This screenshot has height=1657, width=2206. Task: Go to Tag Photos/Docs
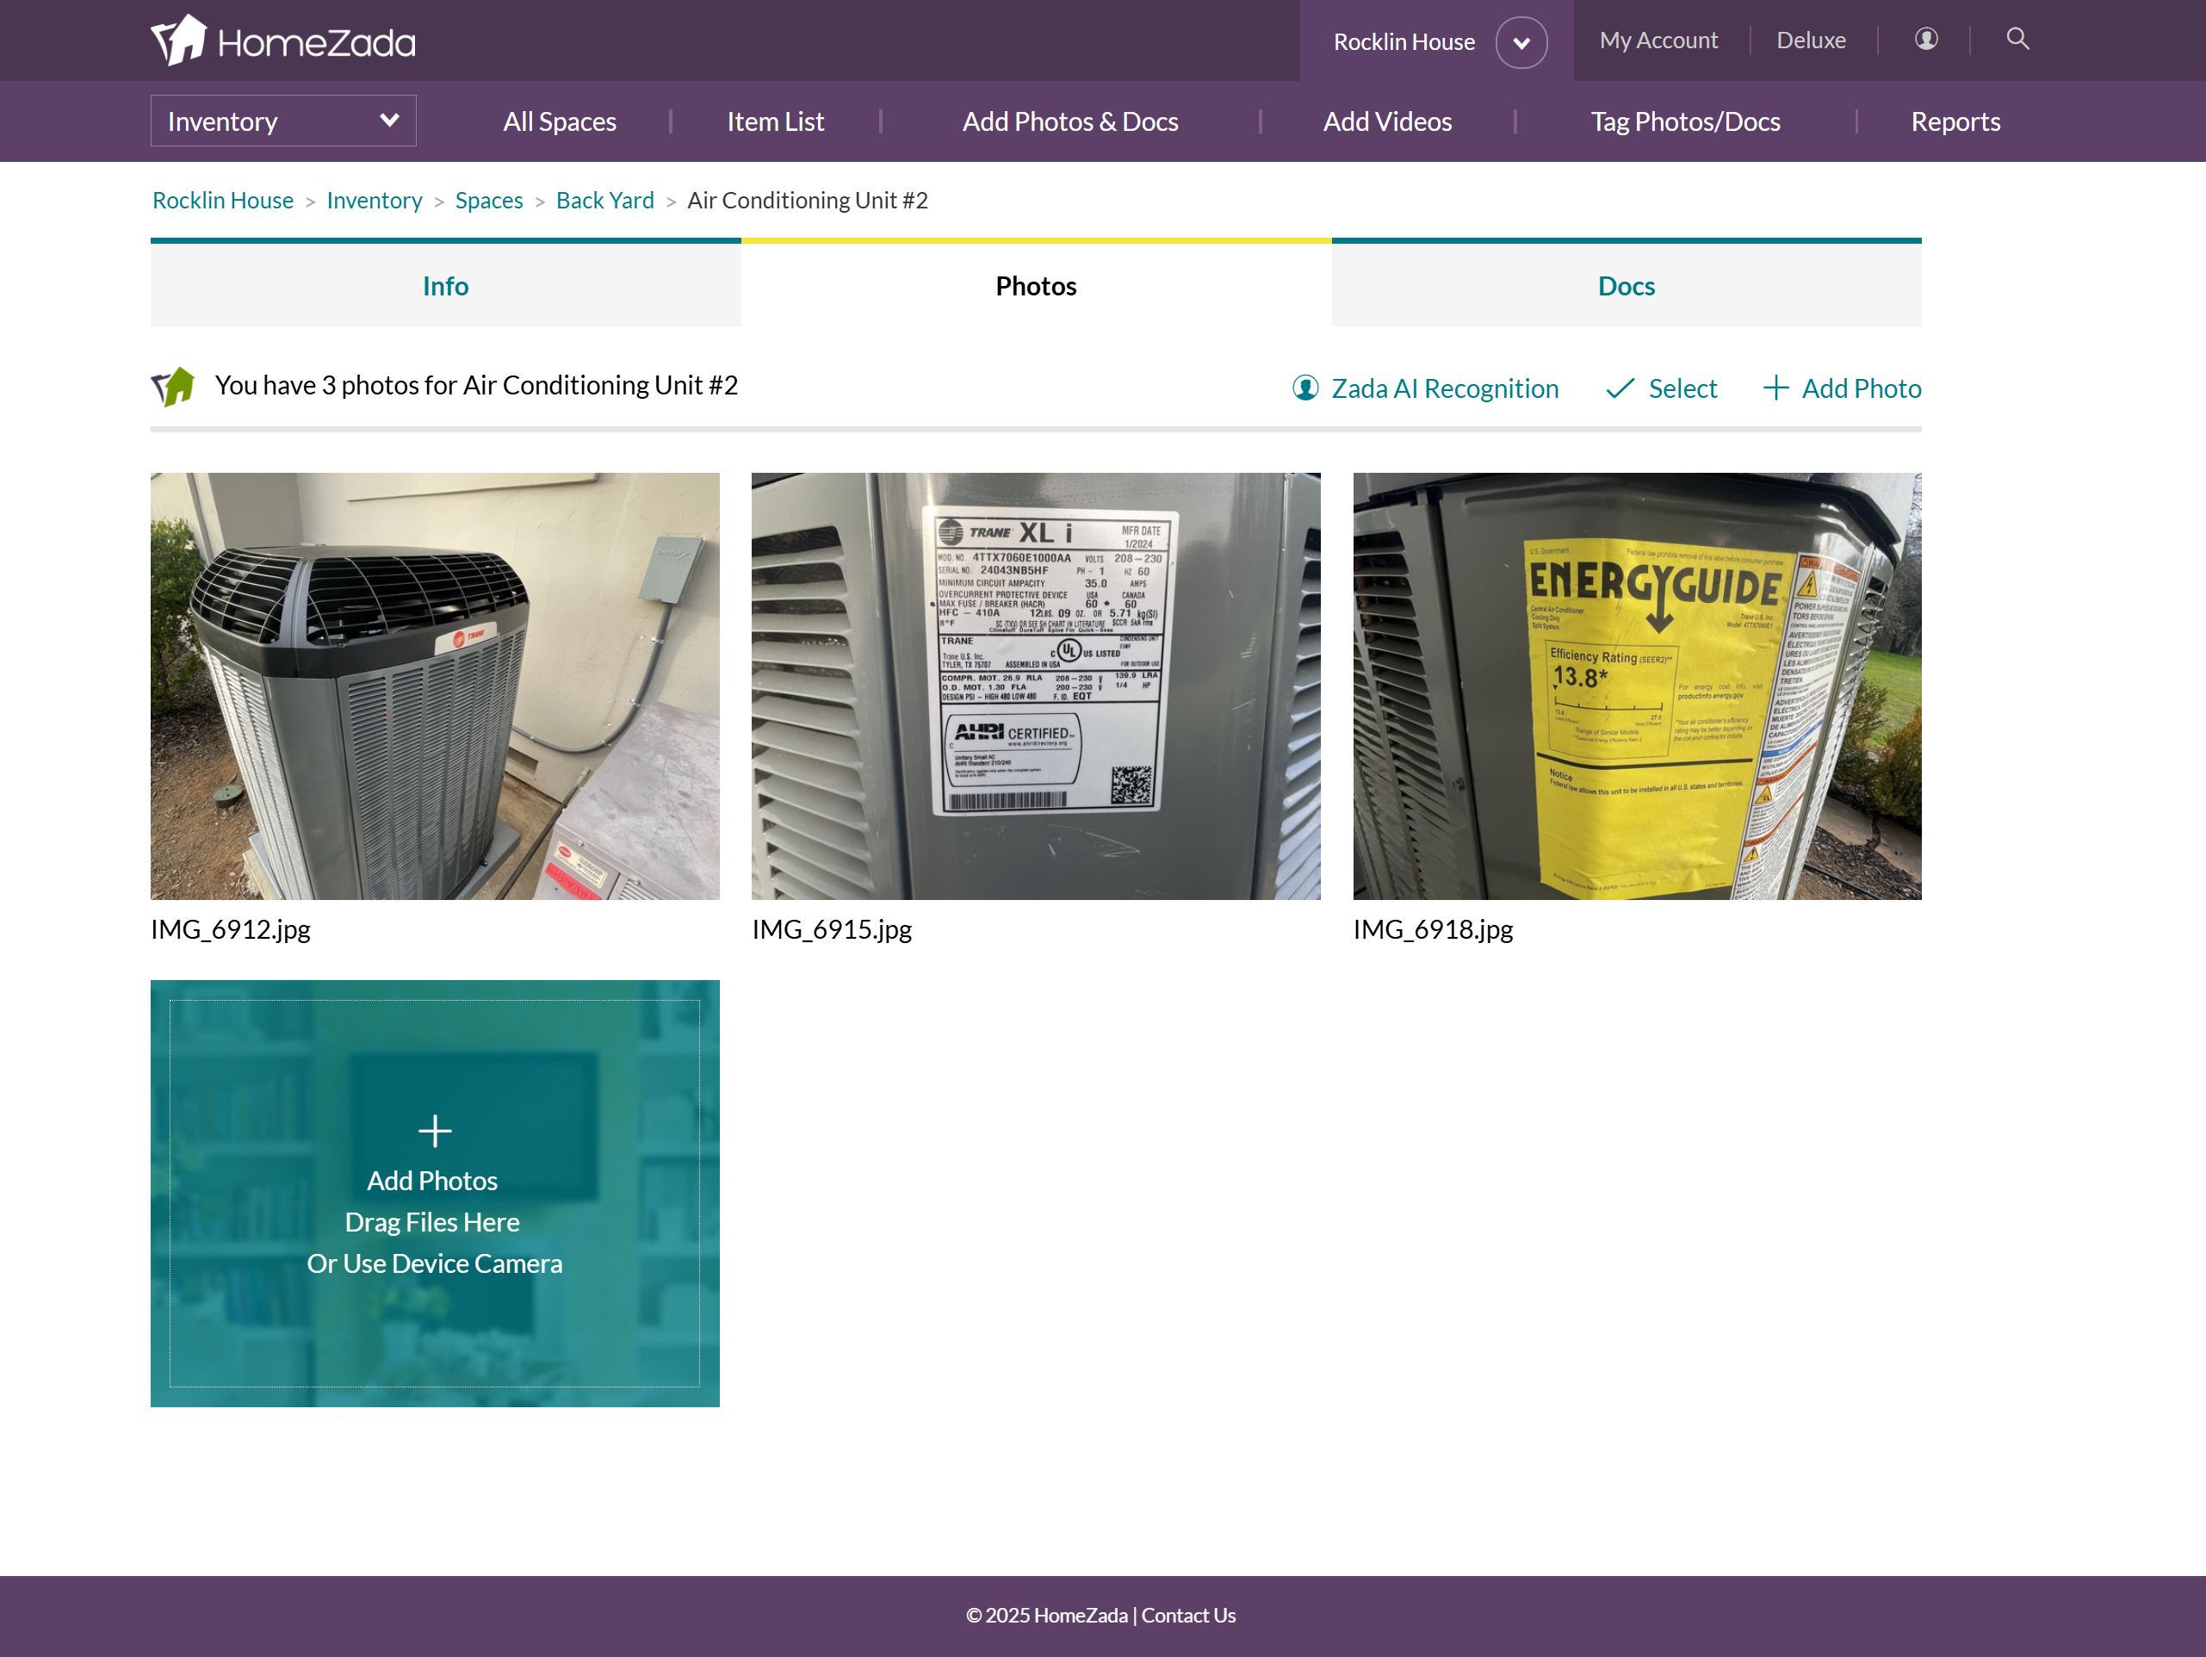[x=1684, y=121]
